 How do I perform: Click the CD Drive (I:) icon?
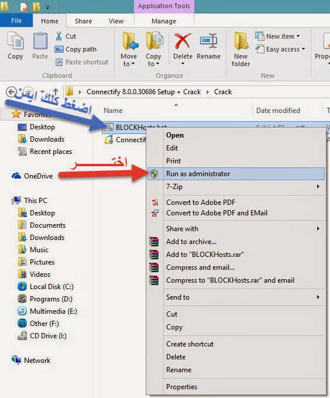point(22,335)
